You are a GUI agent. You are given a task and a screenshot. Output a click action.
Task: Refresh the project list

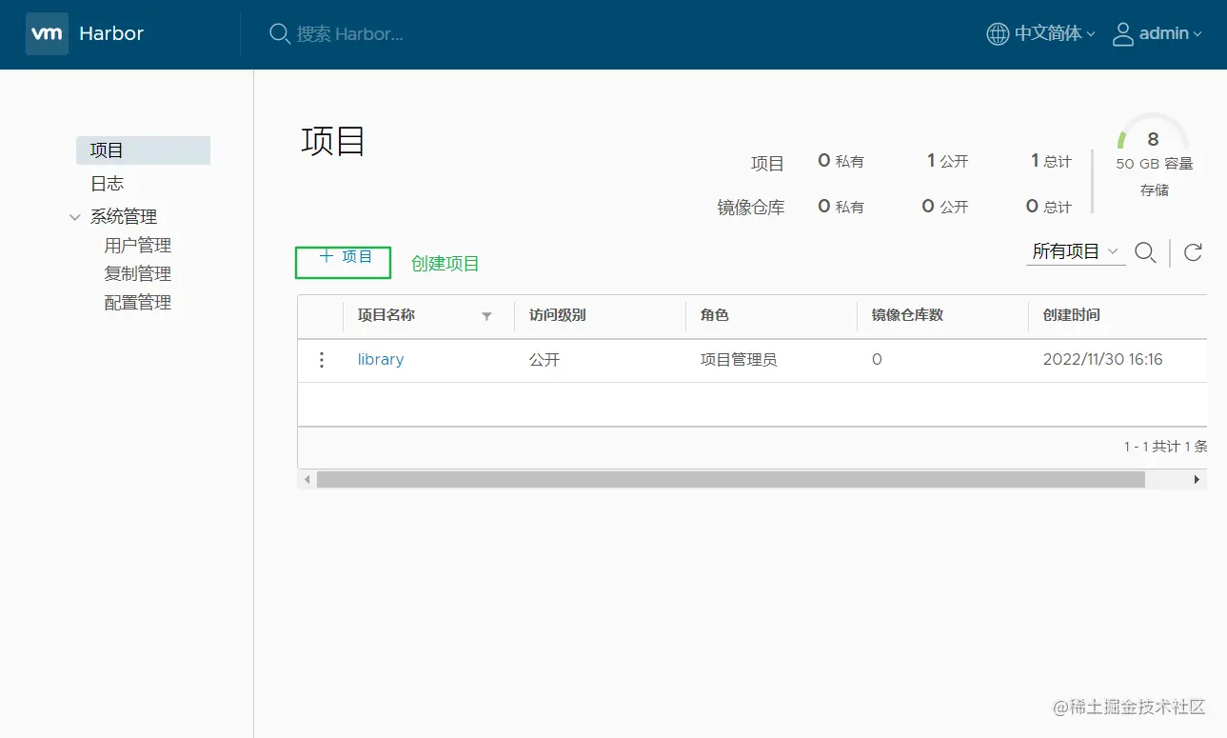pyautogui.click(x=1193, y=252)
